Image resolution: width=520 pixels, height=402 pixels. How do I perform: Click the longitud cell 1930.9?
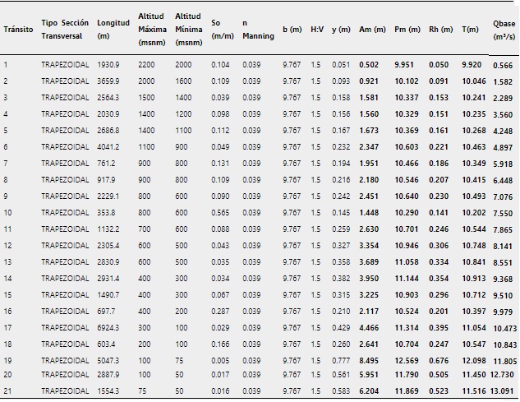coord(108,64)
